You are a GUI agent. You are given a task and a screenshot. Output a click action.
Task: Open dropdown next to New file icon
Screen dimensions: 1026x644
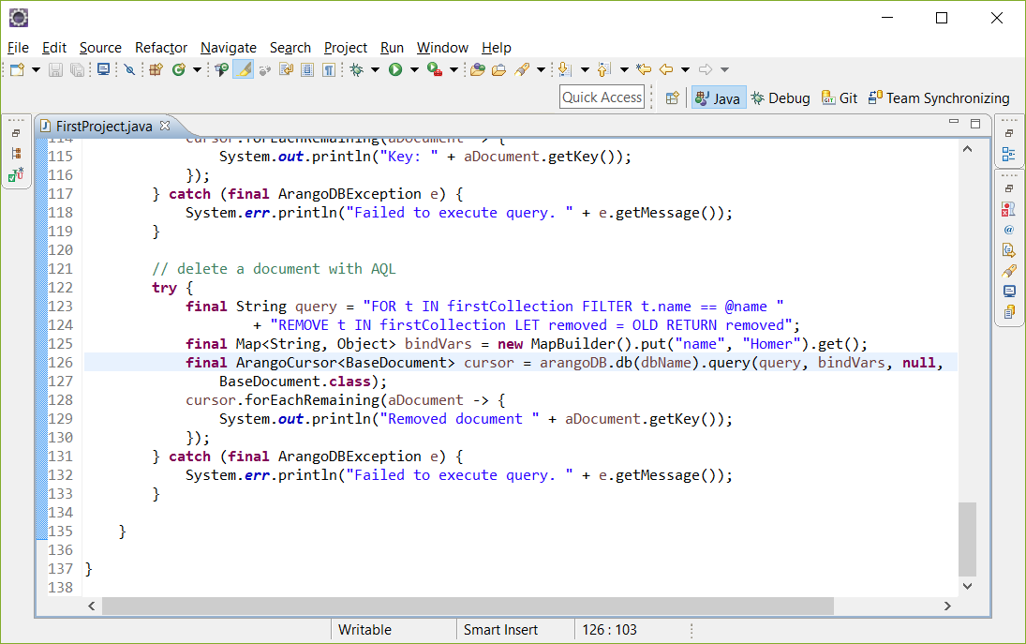(36, 69)
